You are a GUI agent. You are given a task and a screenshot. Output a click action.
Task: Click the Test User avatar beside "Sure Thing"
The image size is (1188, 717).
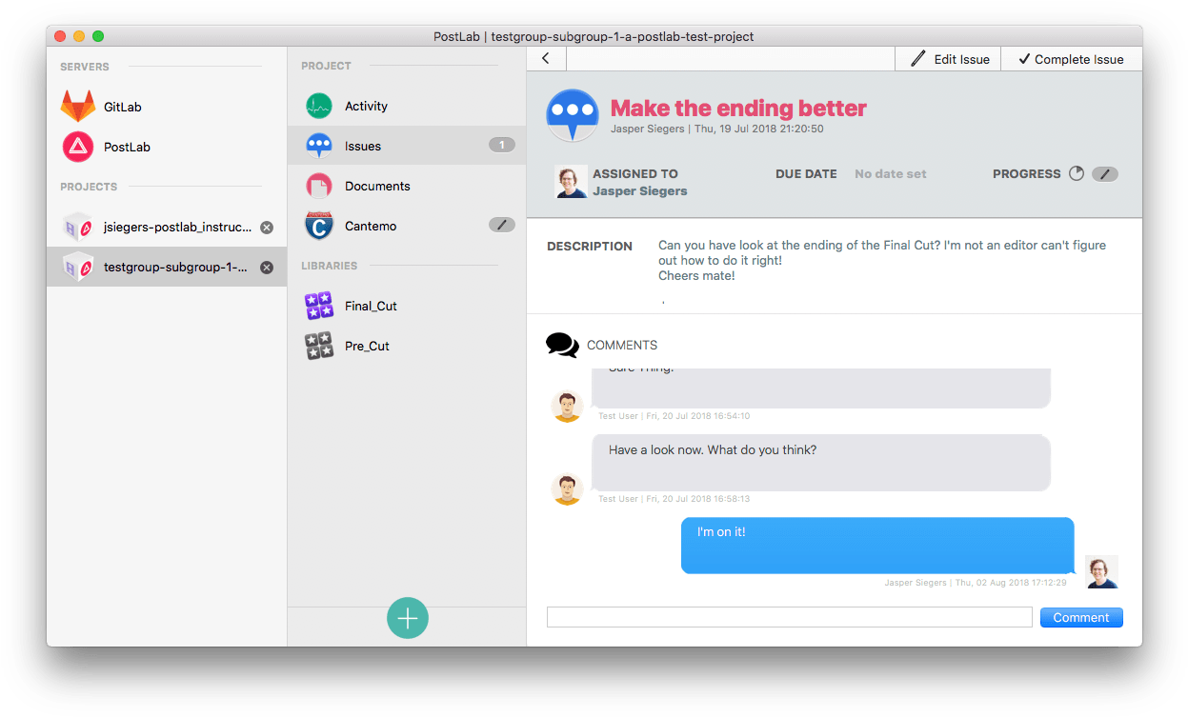pos(567,407)
